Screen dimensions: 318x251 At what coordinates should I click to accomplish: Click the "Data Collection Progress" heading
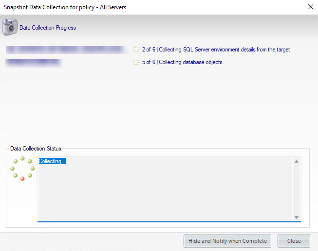[48, 28]
